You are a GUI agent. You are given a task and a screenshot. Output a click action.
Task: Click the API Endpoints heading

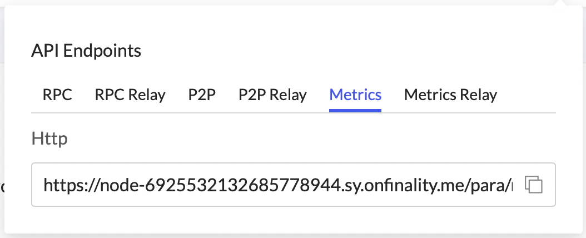tap(86, 51)
